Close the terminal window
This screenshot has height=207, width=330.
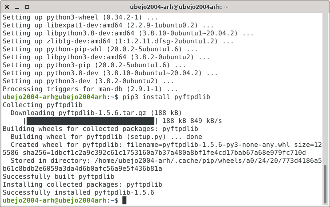(x=7, y=7)
